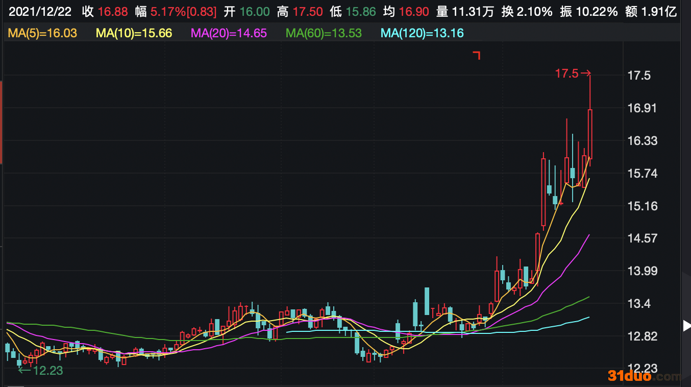Screen dimensions: 691x387
Task: Click the cyan MA(120)=13.16 indicator label
Action: pos(422,34)
